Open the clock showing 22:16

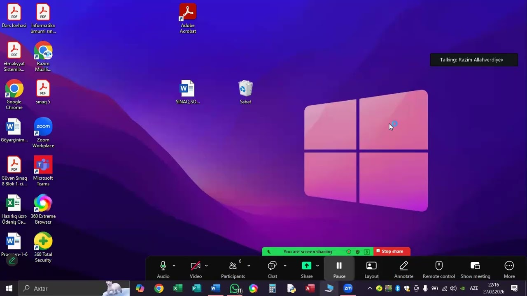pyautogui.click(x=494, y=288)
